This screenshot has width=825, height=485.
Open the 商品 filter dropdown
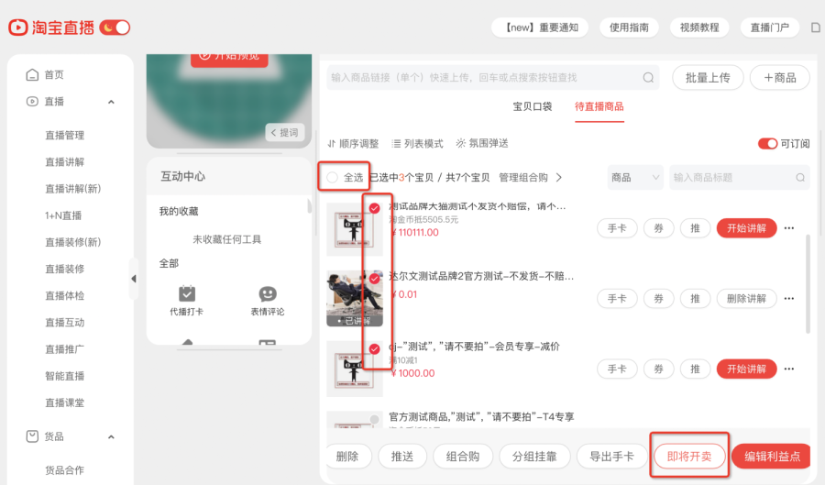(x=635, y=177)
